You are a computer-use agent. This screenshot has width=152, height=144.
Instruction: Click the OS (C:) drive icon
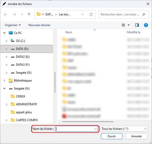click(12, 41)
